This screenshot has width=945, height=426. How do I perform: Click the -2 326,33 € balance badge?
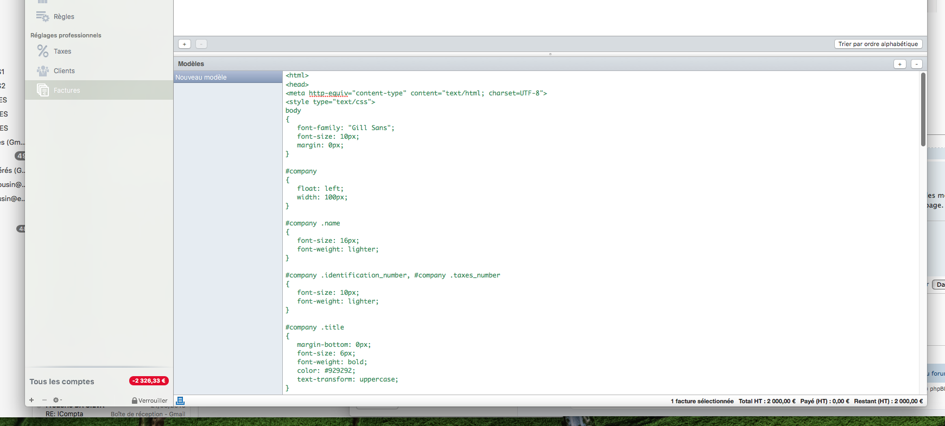pos(149,380)
